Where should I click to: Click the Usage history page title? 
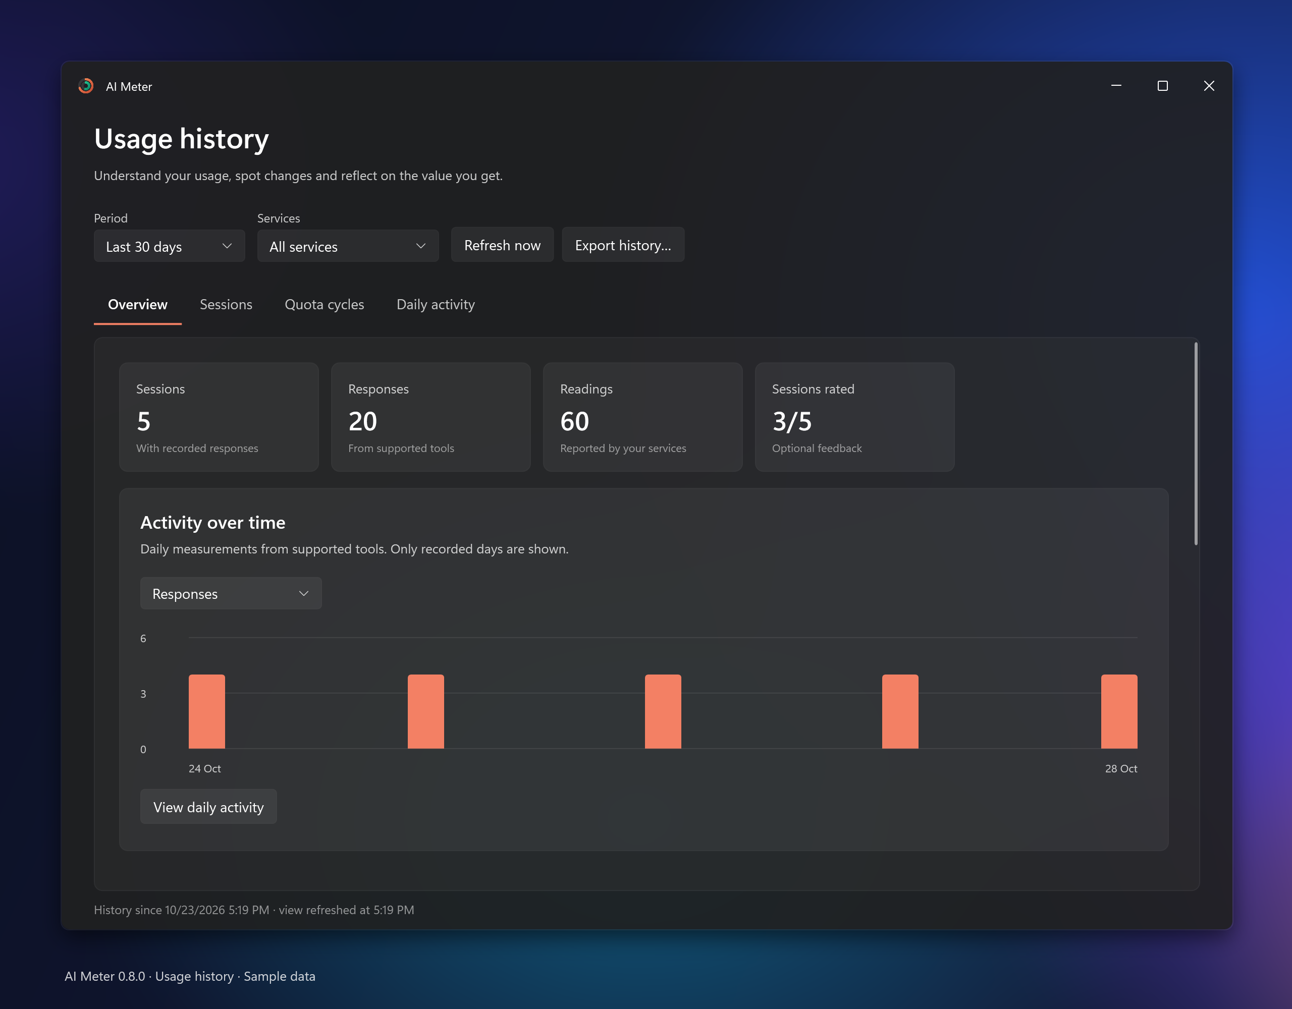coord(181,140)
